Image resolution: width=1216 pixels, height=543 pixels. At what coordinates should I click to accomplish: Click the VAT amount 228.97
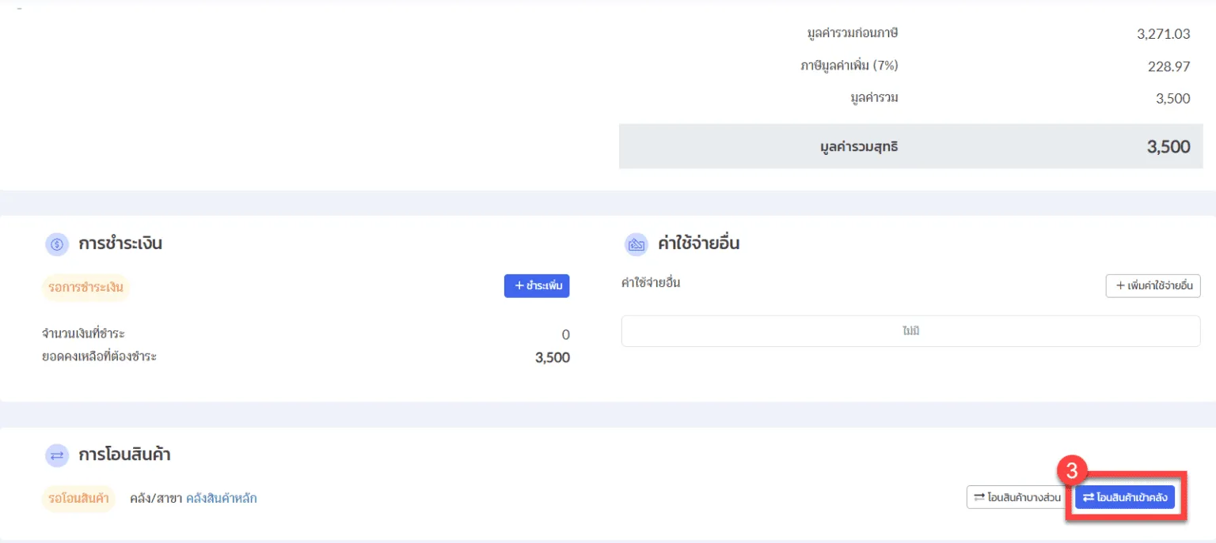[1168, 66]
